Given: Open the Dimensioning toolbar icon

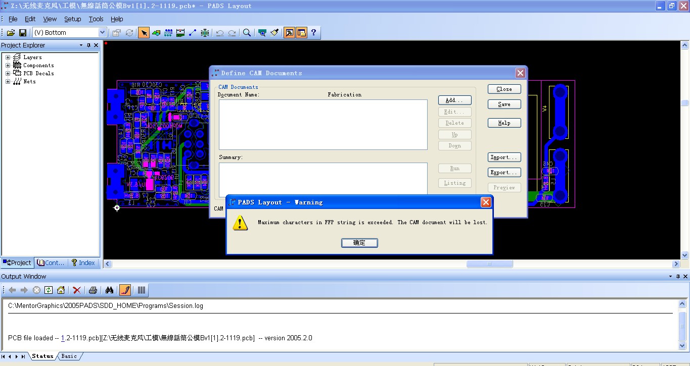Looking at the screenshot, I should (180, 32).
